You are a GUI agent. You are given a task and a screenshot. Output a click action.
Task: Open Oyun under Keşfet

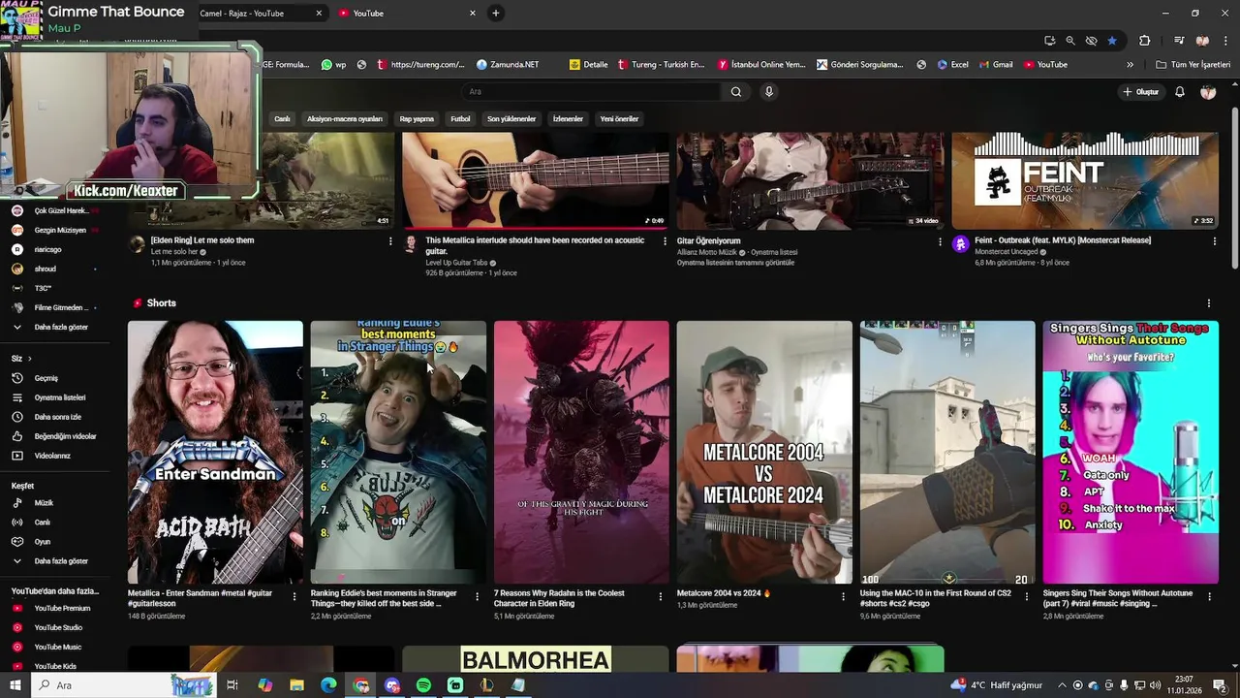coord(43,542)
